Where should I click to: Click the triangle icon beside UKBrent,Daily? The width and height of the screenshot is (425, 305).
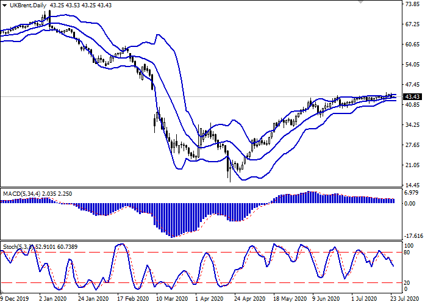5,5
